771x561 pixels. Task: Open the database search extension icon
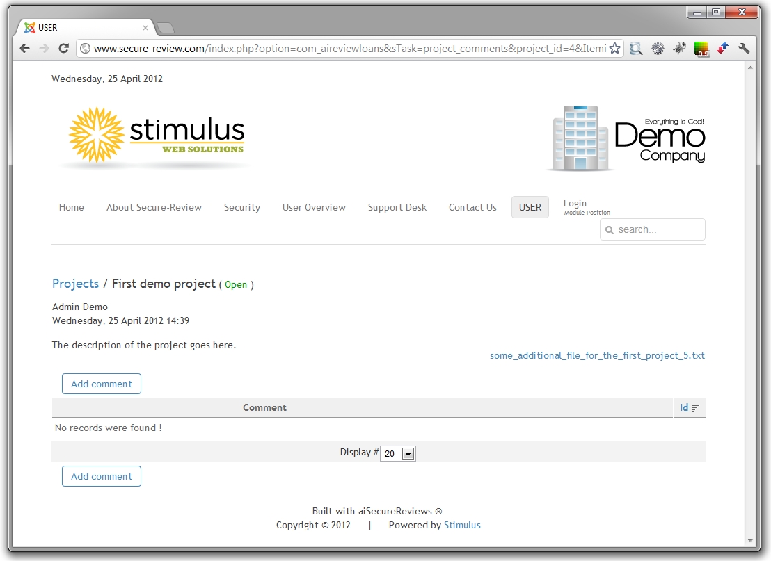(636, 49)
